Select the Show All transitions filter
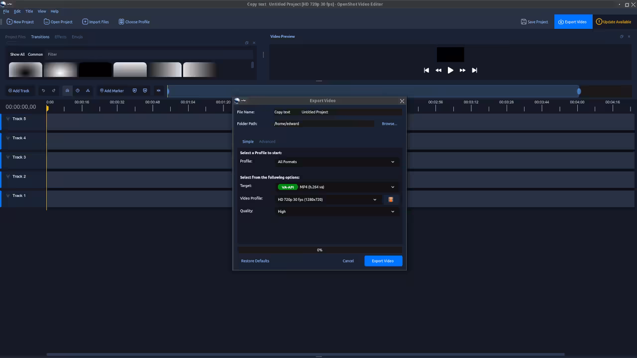The image size is (637, 358). 17,54
